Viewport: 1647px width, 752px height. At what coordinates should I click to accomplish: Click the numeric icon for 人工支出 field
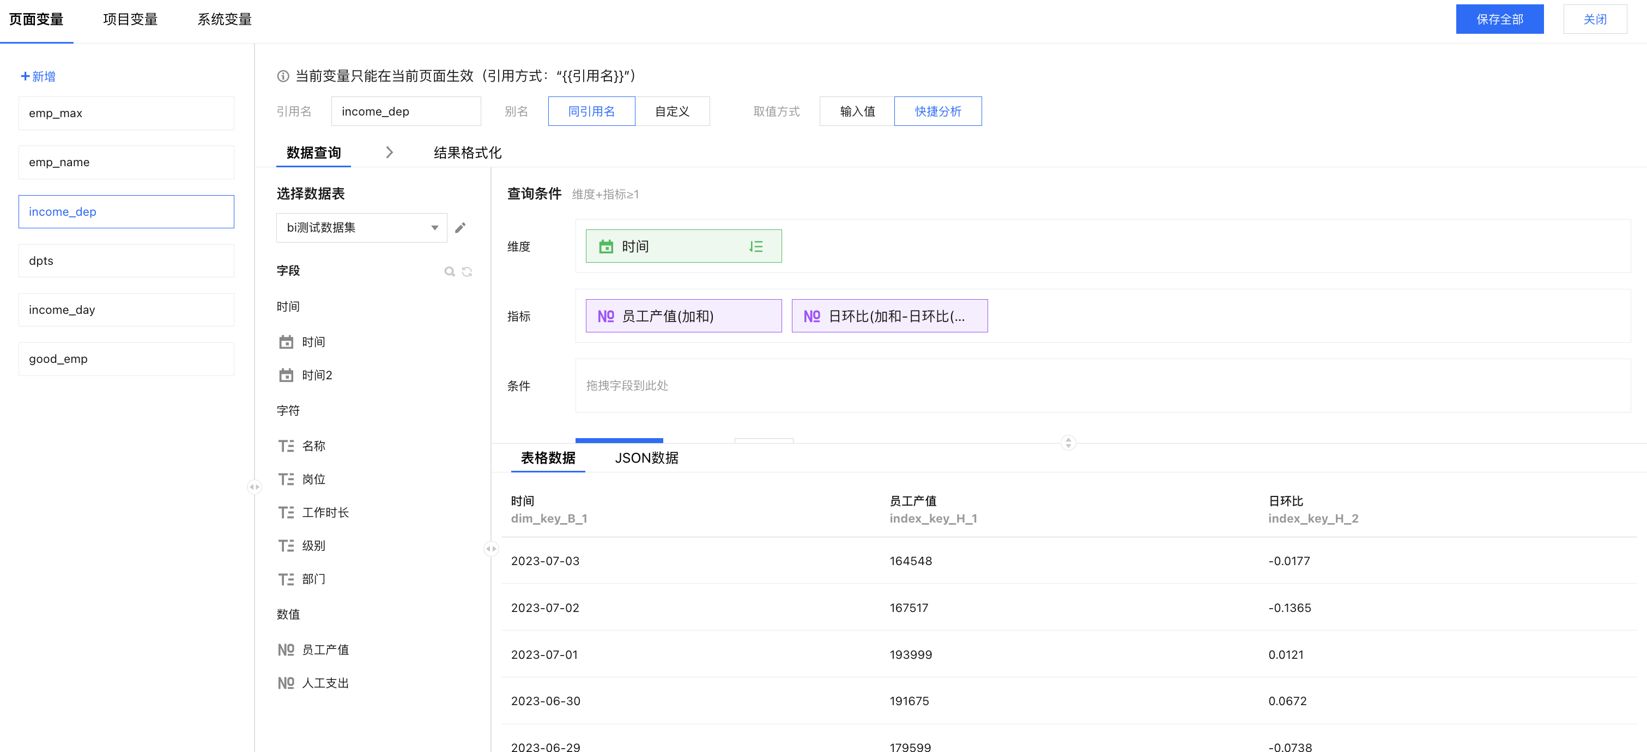(286, 683)
